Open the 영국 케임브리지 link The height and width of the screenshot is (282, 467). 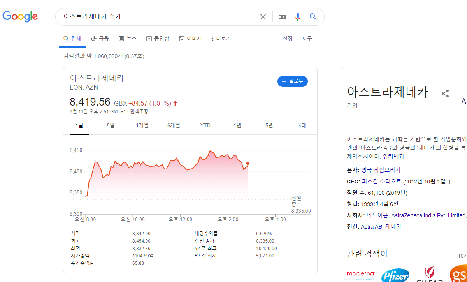pos(381,170)
